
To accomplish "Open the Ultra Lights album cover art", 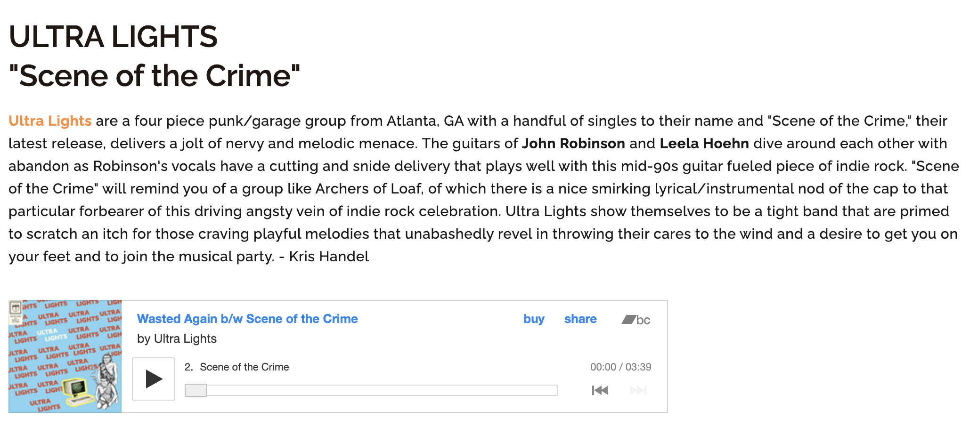I will [65, 356].
